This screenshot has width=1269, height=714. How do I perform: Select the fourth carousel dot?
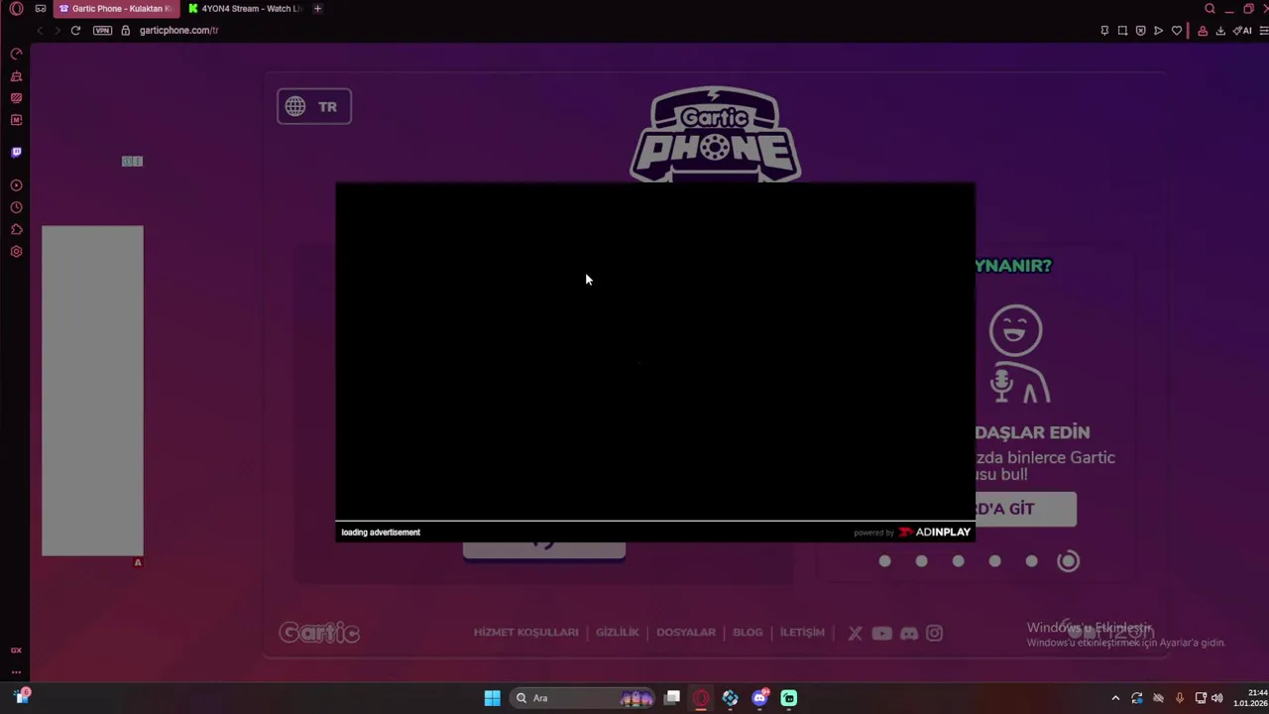tap(994, 561)
